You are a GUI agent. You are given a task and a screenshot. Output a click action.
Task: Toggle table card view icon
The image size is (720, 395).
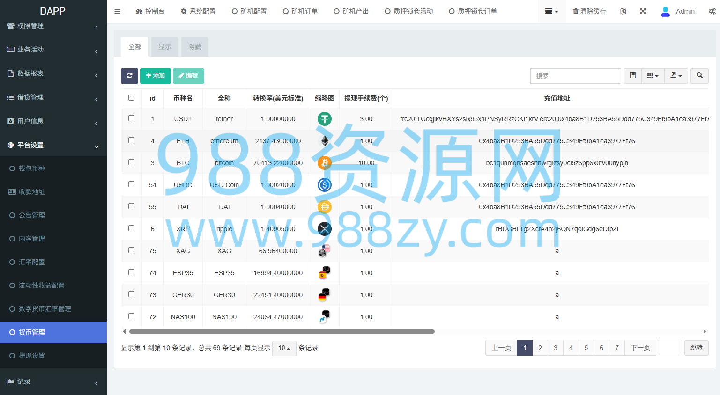pyautogui.click(x=632, y=76)
